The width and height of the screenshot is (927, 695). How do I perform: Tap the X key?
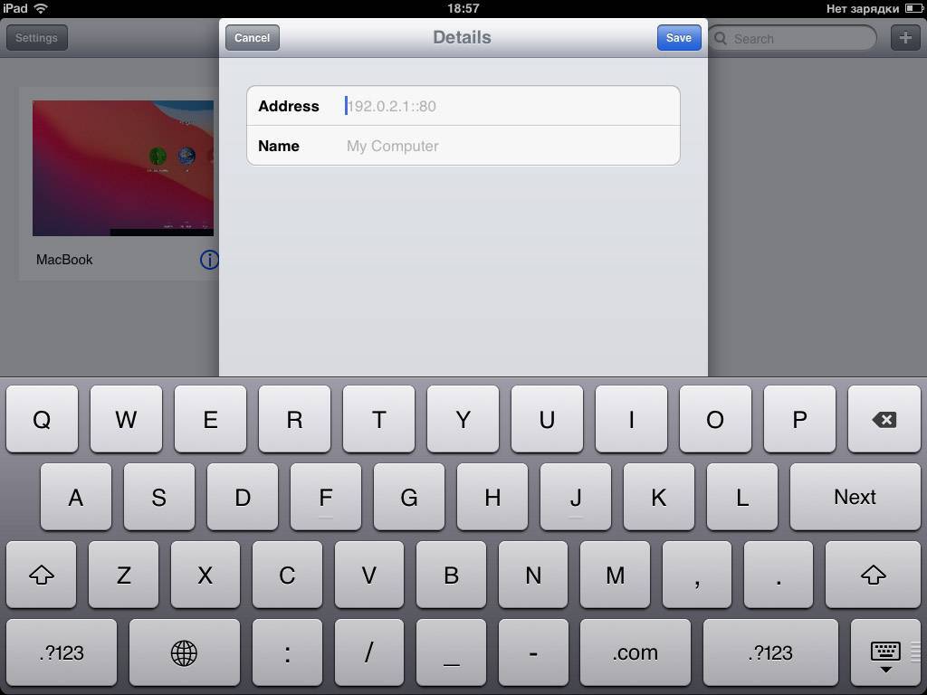coord(205,575)
